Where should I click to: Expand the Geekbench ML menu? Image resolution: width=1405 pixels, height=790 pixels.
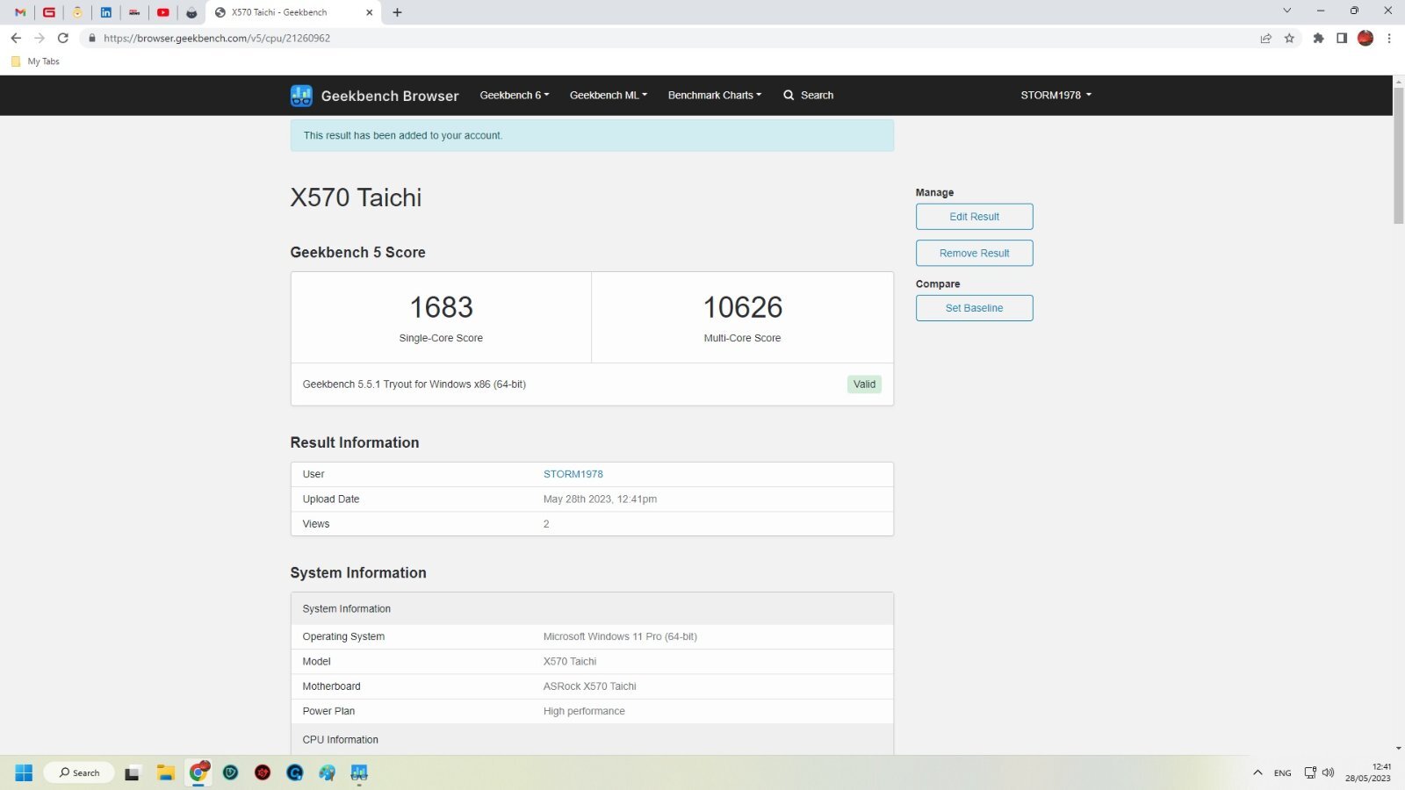(609, 95)
